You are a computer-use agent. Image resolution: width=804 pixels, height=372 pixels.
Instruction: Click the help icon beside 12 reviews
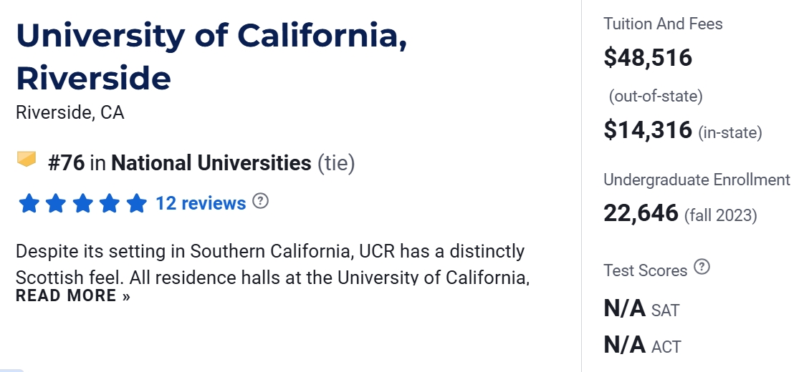261,202
